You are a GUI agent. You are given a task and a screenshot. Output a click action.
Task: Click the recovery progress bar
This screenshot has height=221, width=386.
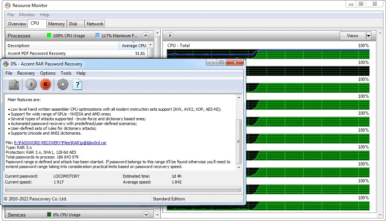point(123,189)
